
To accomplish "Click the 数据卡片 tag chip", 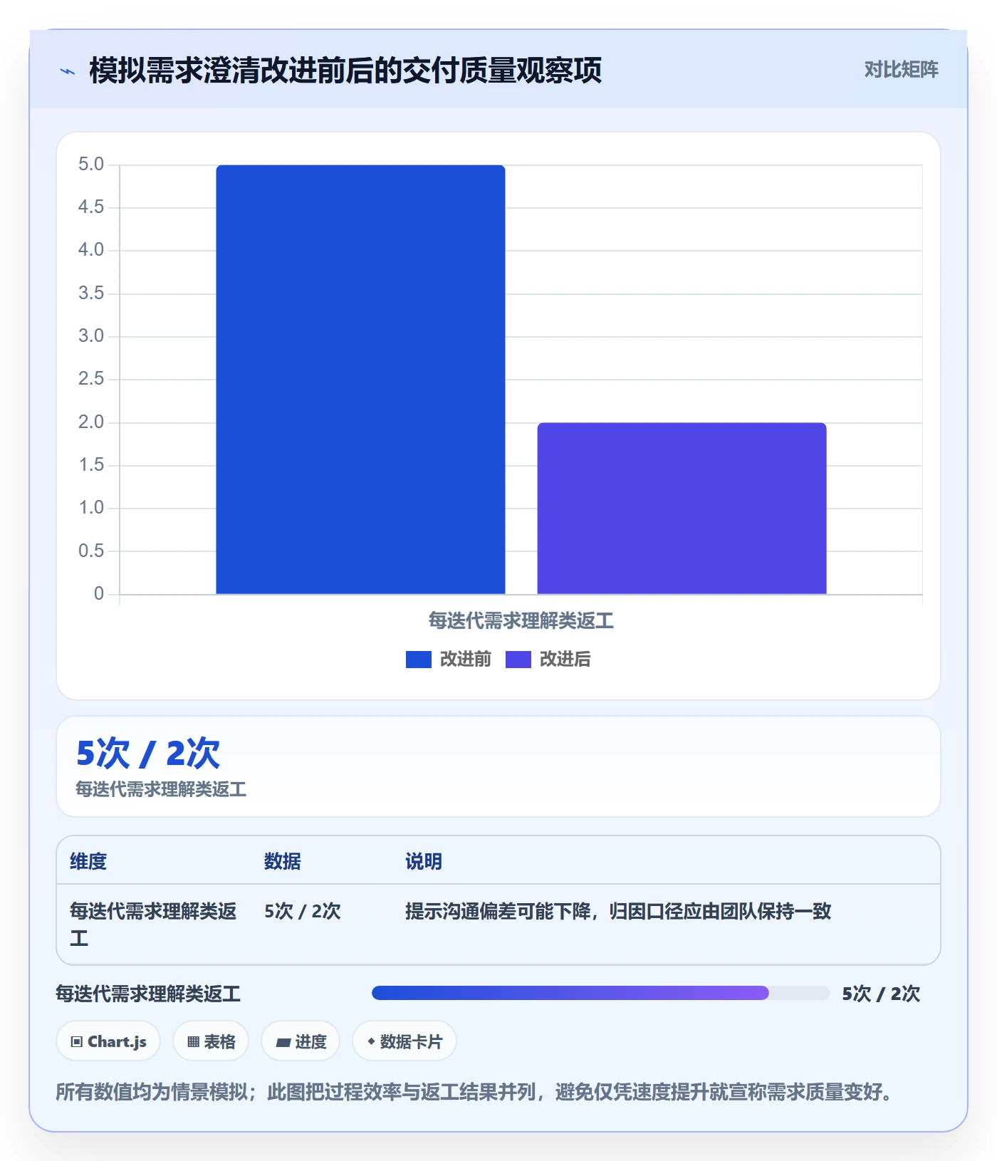I will [x=404, y=1041].
